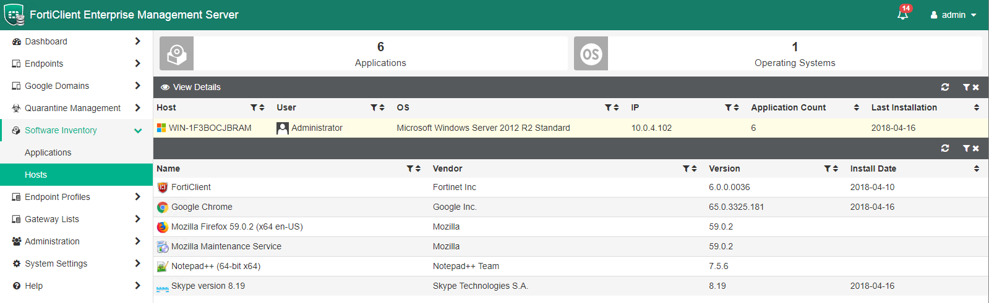Sort by Application Count column
Image resolution: width=989 pixels, height=303 pixels.
click(856, 107)
